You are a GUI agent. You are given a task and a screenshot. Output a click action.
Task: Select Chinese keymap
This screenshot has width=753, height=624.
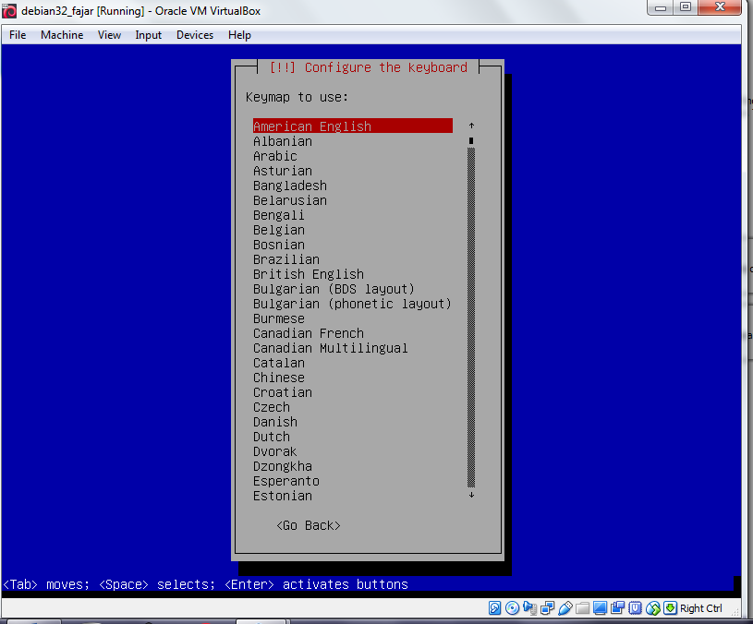coord(279,378)
